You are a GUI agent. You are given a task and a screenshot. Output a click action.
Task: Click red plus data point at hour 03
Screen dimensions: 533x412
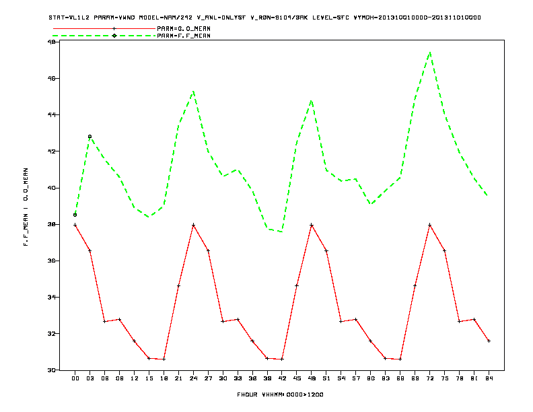[90, 251]
